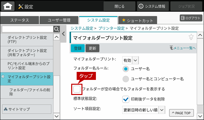This screenshot has height=120, width=204.
Task: Open マイフォルダープリント 有効 dropdown
Action: pos(130,60)
